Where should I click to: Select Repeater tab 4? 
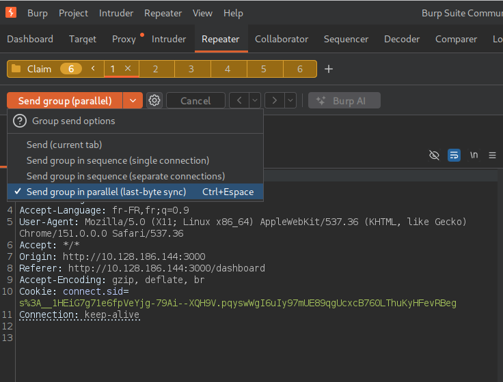[228, 69]
